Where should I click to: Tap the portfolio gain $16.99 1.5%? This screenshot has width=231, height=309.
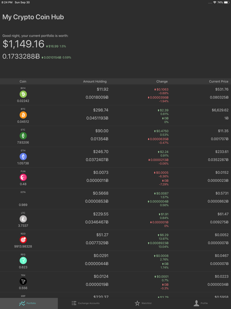point(56,46)
